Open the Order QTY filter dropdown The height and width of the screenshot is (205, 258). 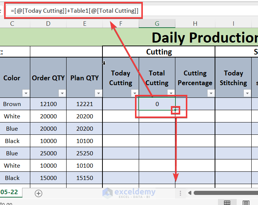click(x=62, y=93)
